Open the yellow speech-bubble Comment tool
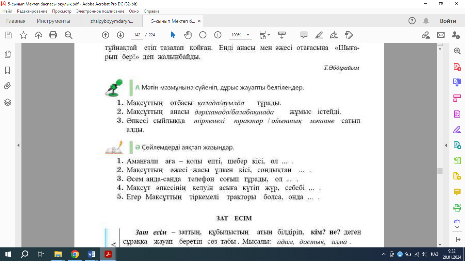 pyautogui.click(x=457, y=192)
